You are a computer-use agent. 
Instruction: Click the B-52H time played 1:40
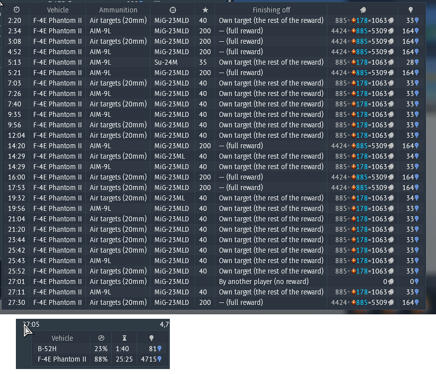pos(122,349)
